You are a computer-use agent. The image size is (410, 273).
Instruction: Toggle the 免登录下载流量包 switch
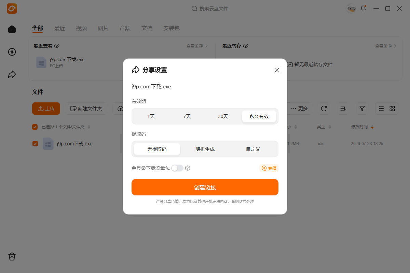177,168
